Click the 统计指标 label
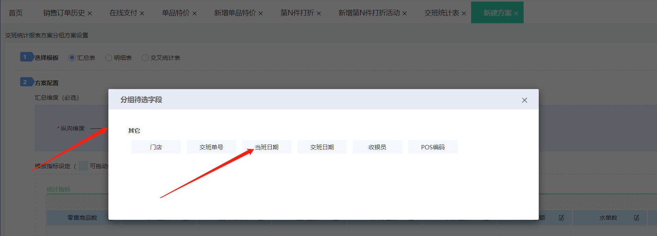The image size is (657, 236). pos(59,189)
